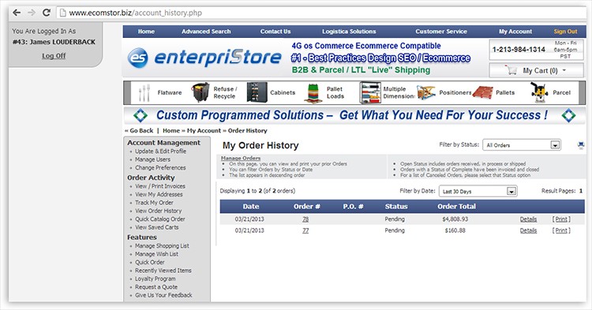Open order number 77

[x=305, y=230]
